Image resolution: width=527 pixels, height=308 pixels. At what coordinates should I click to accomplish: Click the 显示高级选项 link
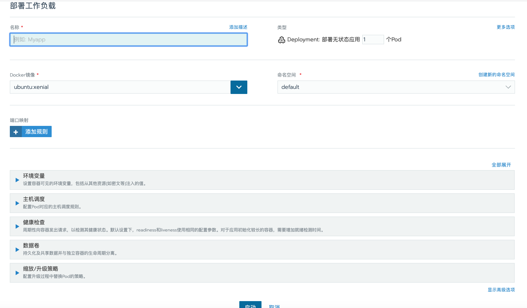tap(501, 290)
